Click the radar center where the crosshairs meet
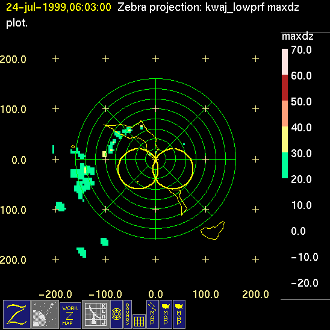Viewport: 330px width, 330px height. [x=155, y=159]
